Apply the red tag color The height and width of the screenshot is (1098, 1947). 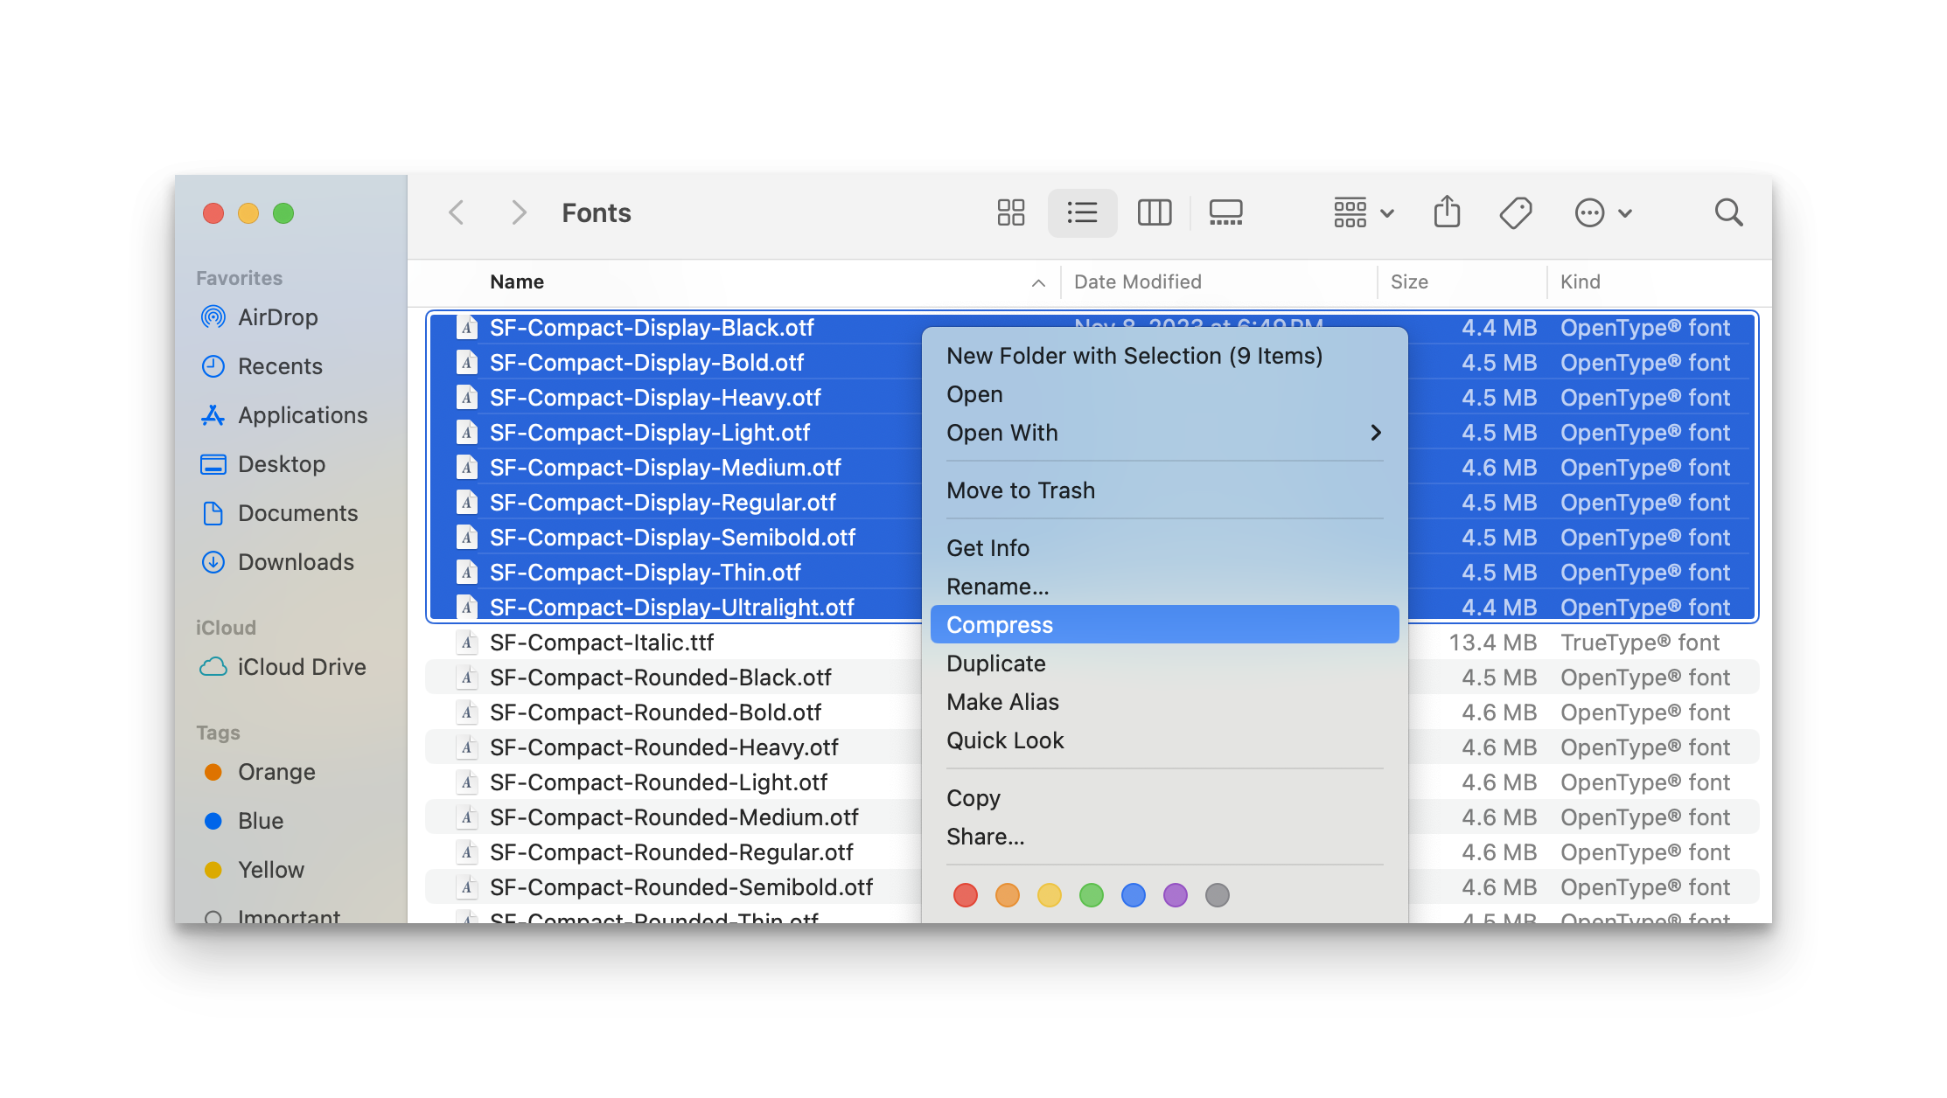point(965,895)
